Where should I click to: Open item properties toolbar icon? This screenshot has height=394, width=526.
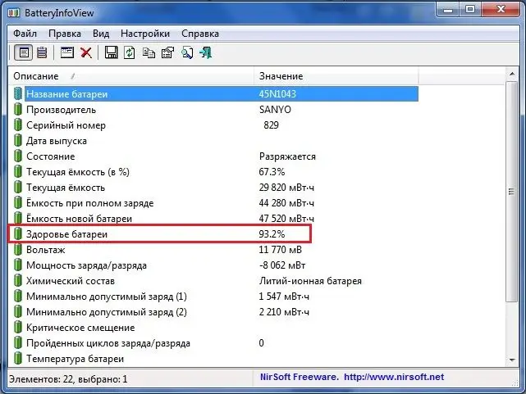tap(167, 53)
